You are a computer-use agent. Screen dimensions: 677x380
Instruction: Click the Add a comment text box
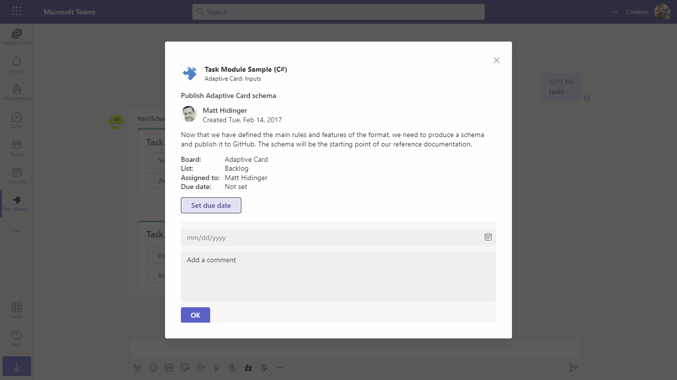[x=338, y=277]
